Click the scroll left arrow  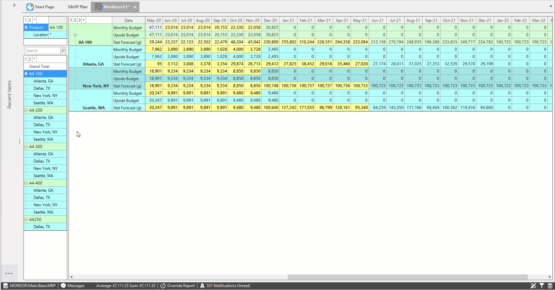point(72,277)
